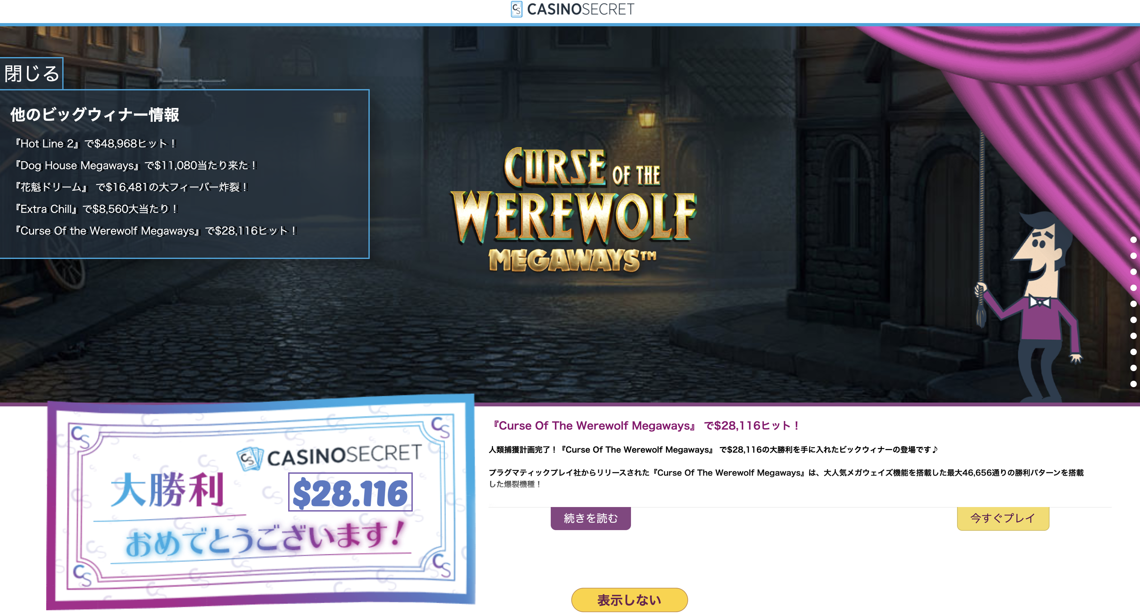
Task: Close the big winner info panel with 閉じる
Action: click(x=31, y=73)
